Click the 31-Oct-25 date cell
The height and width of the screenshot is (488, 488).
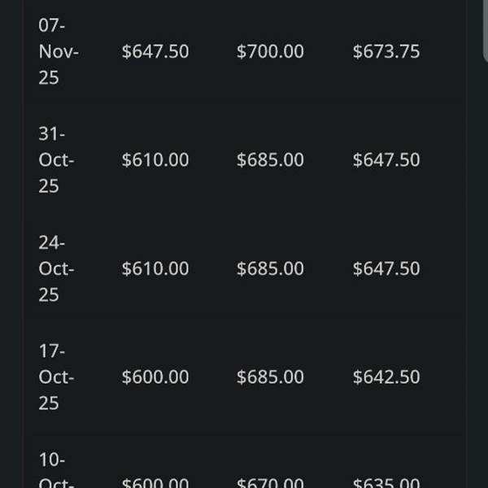(56, 160)
